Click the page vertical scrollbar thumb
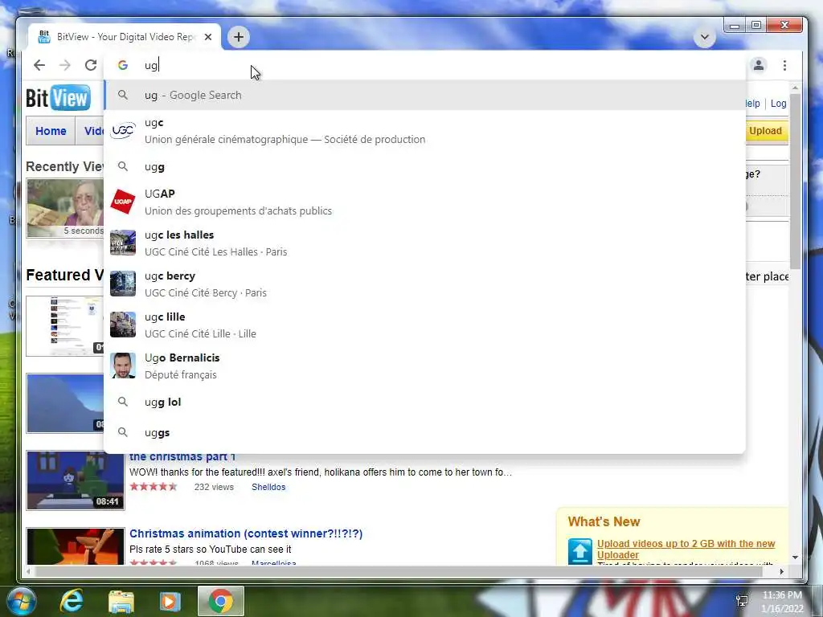This screenshot has height=617, width=823. 795,181
